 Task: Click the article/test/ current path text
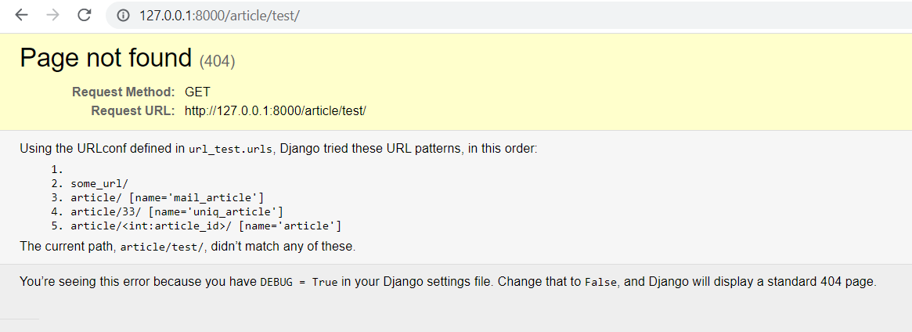pyautogui.click(x=162, y=247)
